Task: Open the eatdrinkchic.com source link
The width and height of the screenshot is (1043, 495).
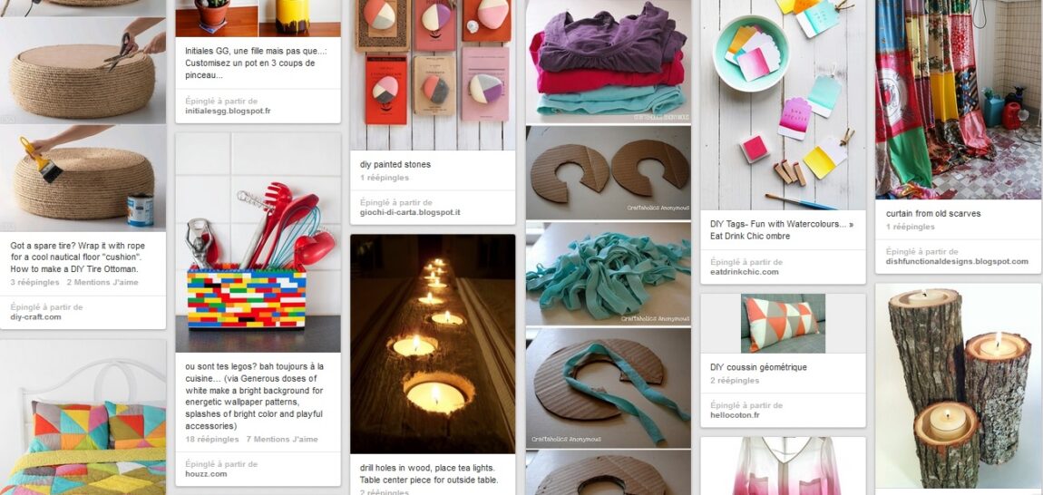Action: point(745,272)
